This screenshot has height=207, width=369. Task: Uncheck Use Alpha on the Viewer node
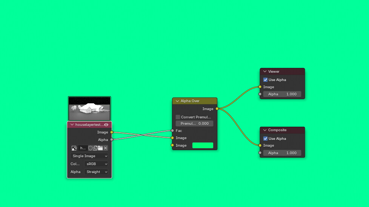click(266, 80)
